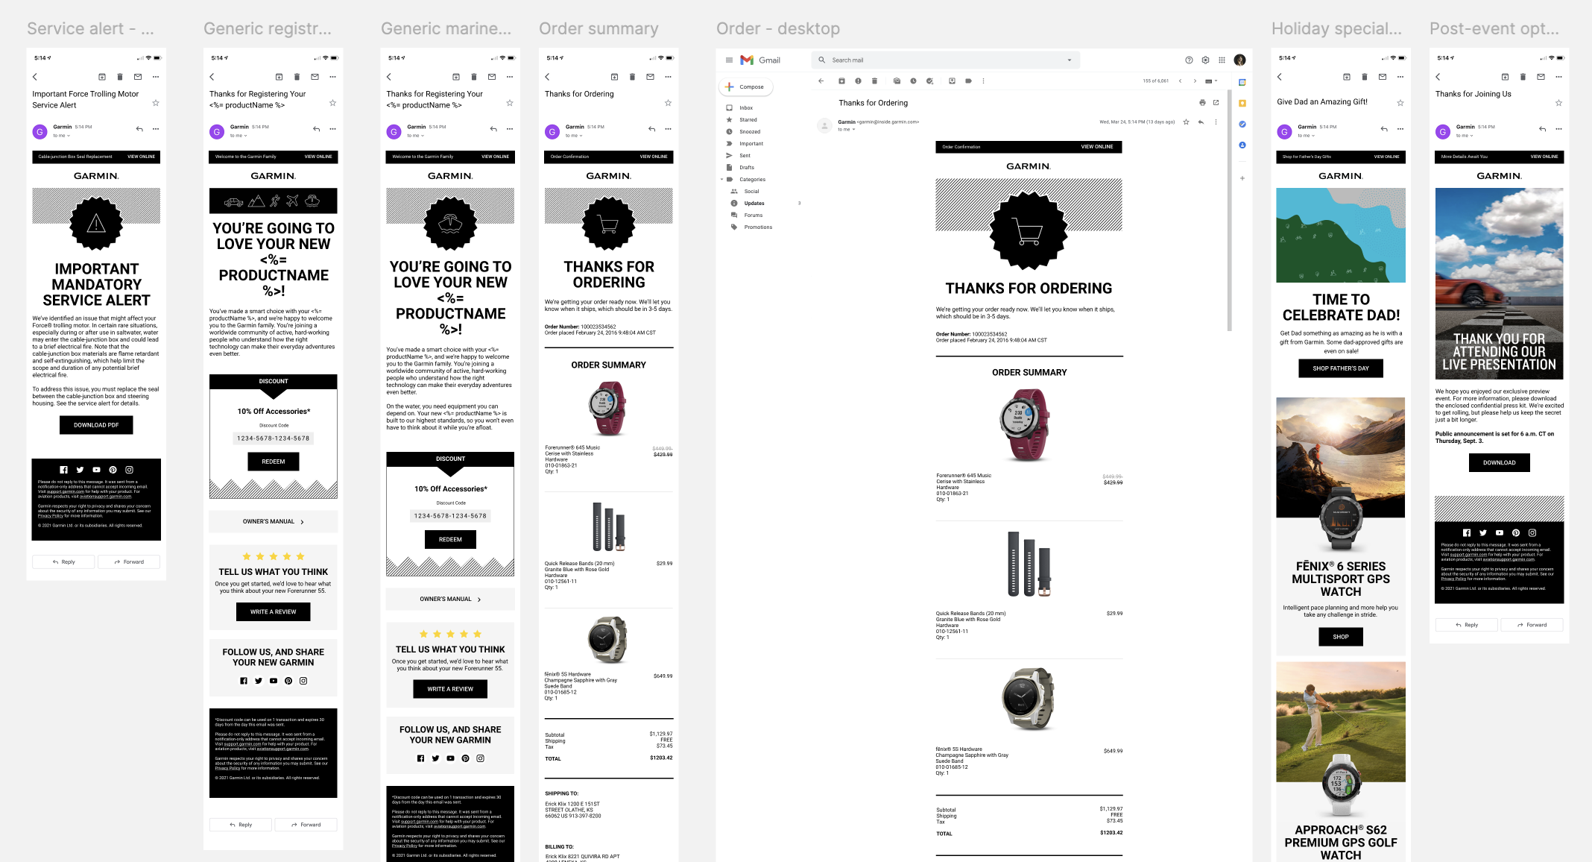The width and height of the screenshot is (1592, 862).
Task: Star the Holiday special Give Dad email
Action: [x=1400, y=103]
